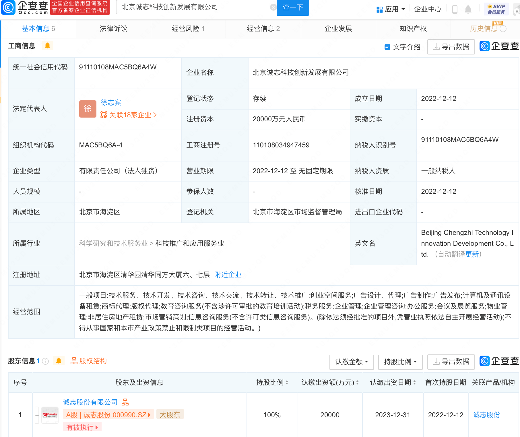Open legal representative 徐志宾 profile
Screen dimensions: 520x437
pos(111,102)
